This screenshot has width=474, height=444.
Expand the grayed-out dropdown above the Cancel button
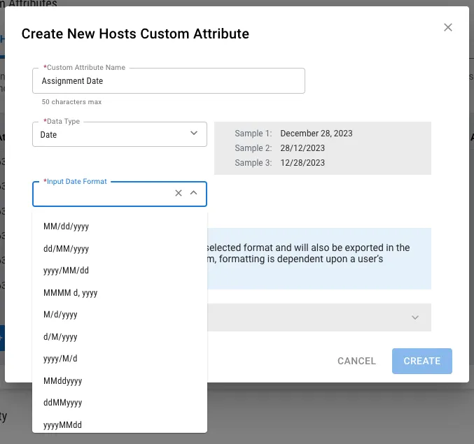tap(415, 317)
